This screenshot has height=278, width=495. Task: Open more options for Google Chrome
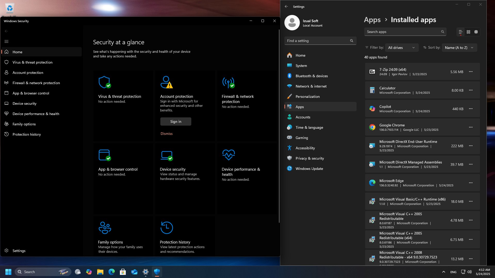(x=471, y=127)
